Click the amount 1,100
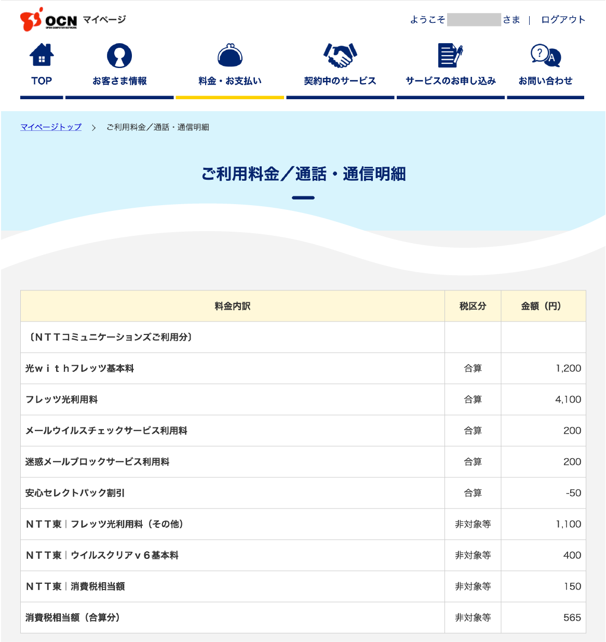 tap(569, 524)
